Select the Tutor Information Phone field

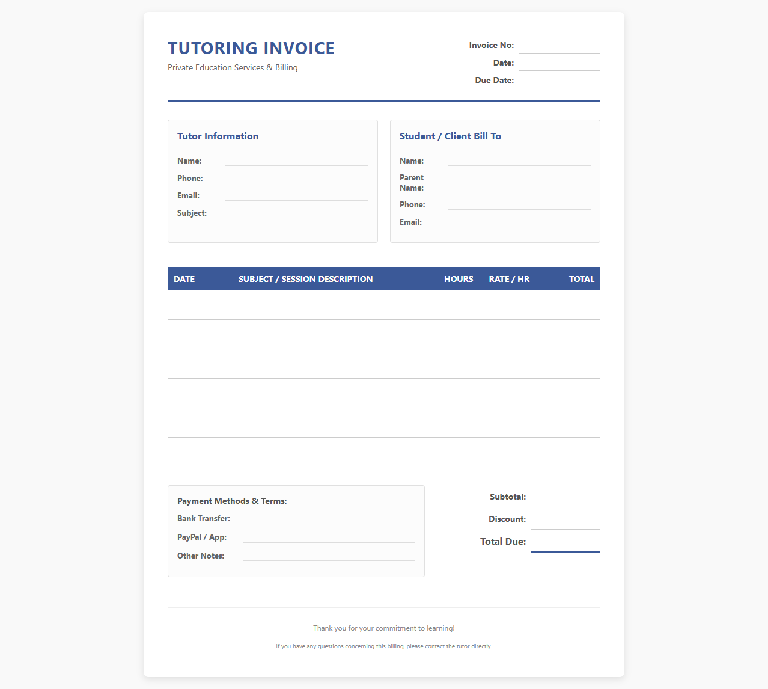[297, 178]
